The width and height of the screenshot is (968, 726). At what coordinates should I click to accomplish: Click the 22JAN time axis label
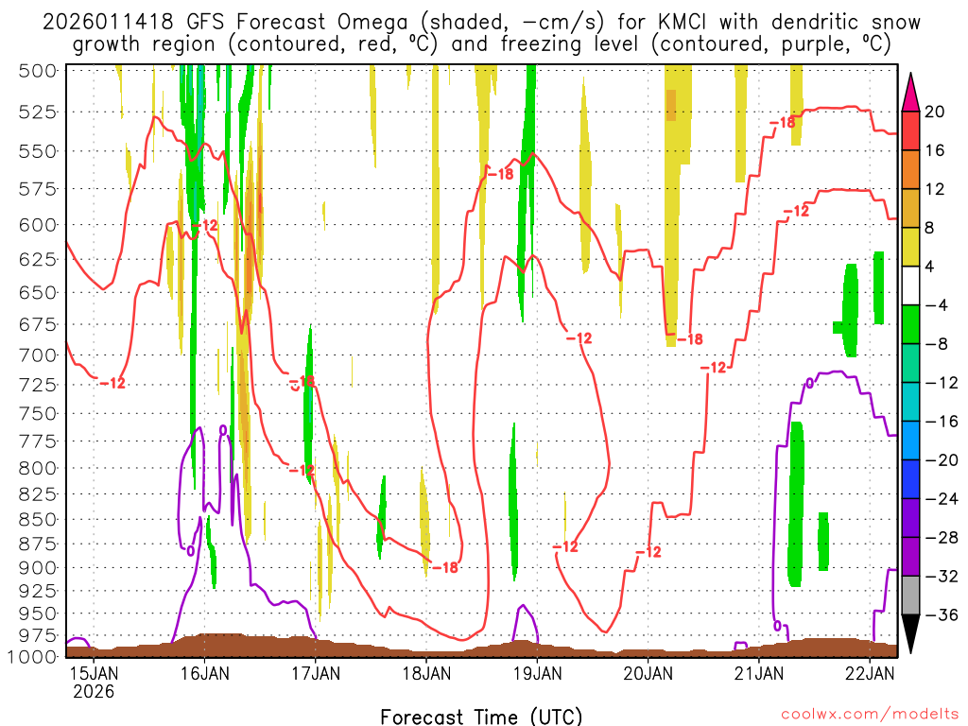[870, 673]
